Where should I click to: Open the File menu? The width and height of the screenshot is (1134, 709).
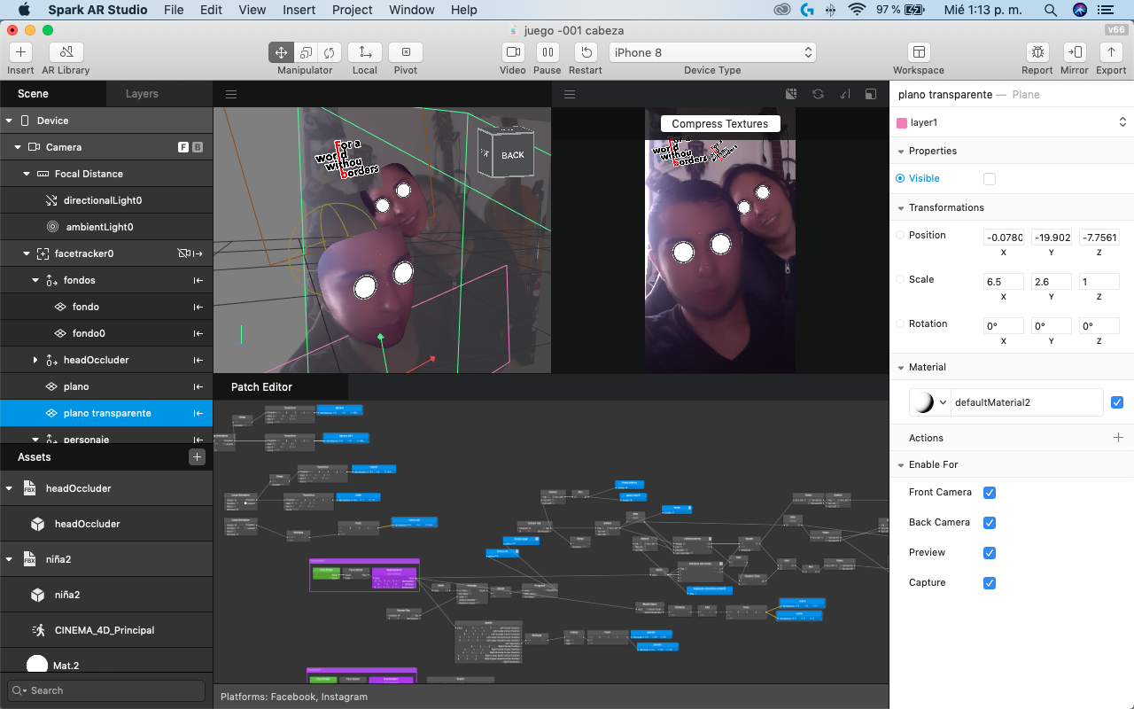pos(174,10)
